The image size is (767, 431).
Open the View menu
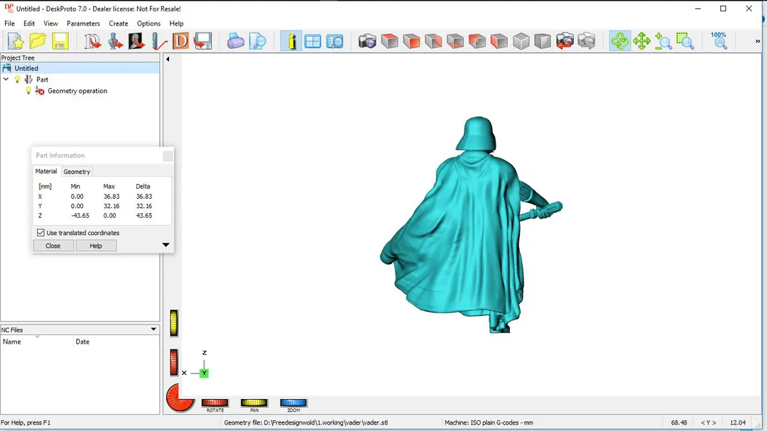click(50, 23)
